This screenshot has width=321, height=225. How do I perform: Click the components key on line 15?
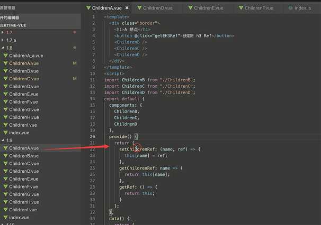coord(122,105)
